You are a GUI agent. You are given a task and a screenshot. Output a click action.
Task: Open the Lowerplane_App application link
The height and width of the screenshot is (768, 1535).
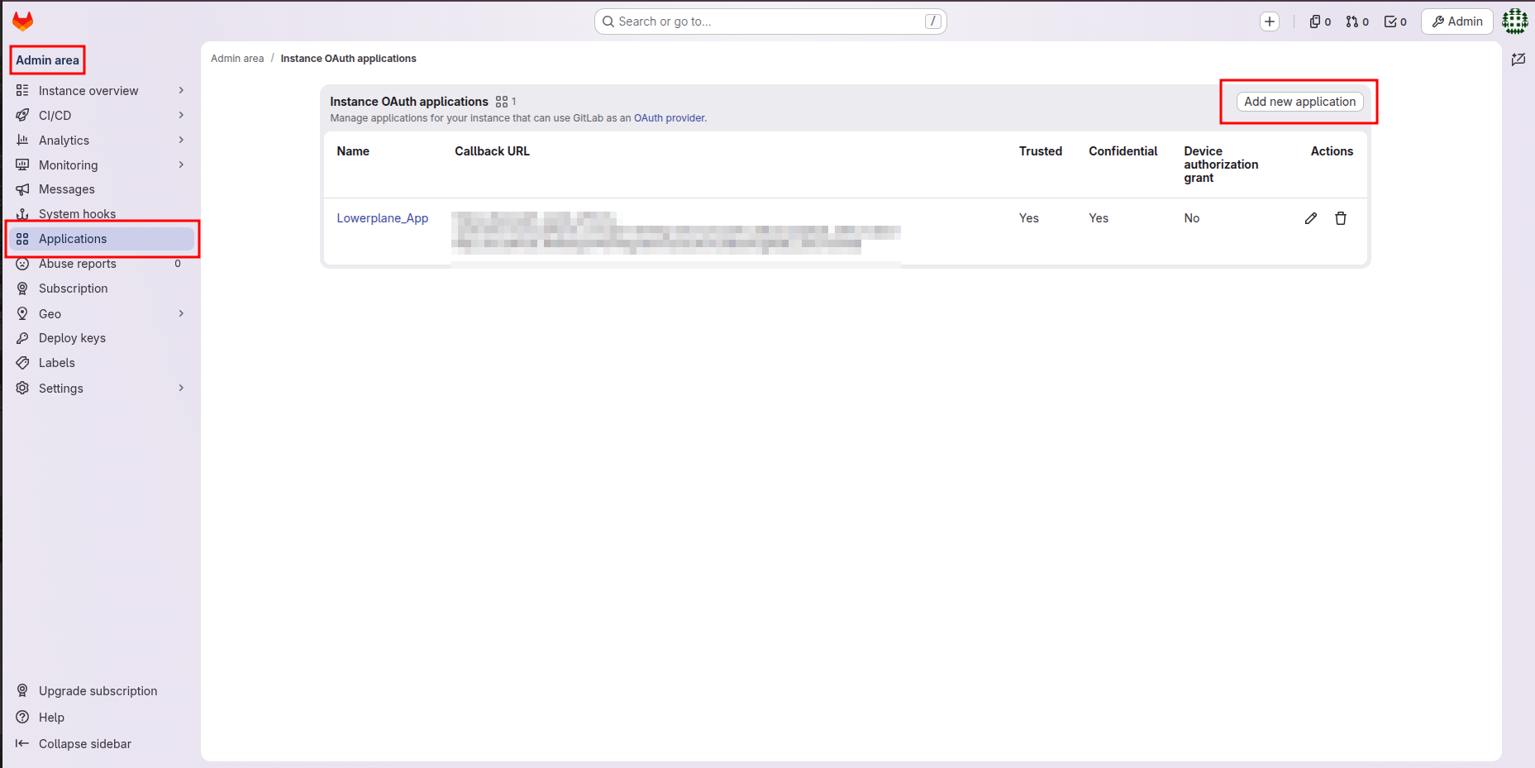383,218
